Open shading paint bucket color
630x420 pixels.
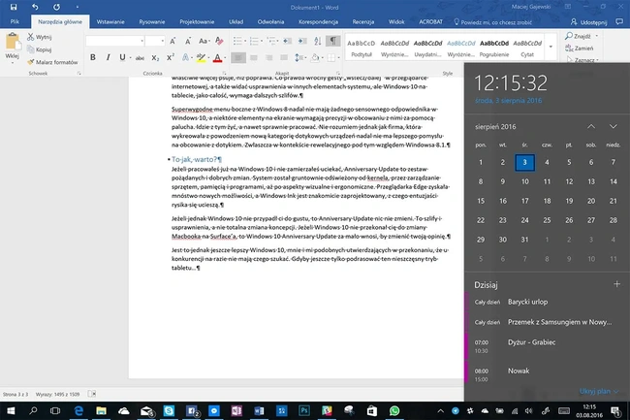coord(315,58)
